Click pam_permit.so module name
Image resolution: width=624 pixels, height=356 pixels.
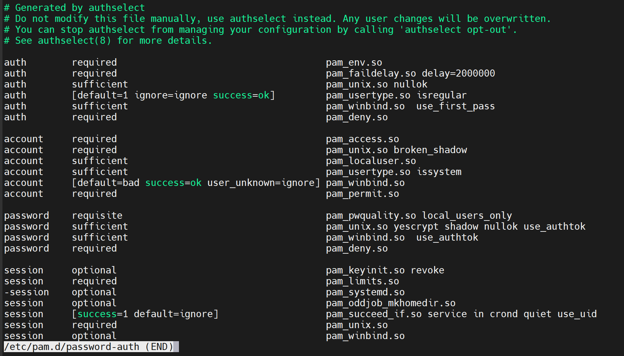[362, 194]
